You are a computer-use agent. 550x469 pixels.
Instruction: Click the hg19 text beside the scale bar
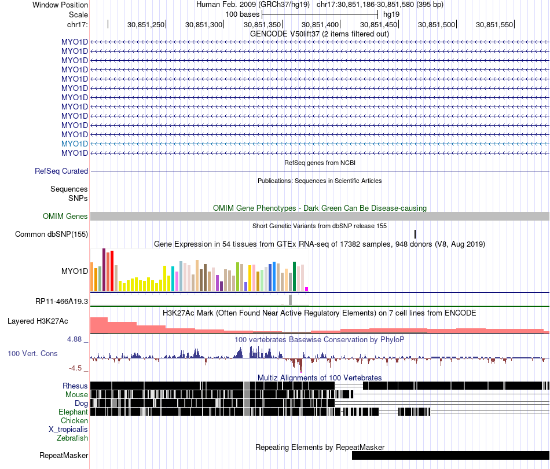391,14
